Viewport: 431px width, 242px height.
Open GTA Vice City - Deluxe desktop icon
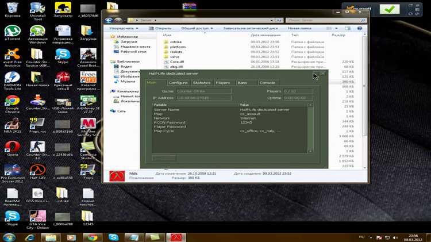coord(38,220)
